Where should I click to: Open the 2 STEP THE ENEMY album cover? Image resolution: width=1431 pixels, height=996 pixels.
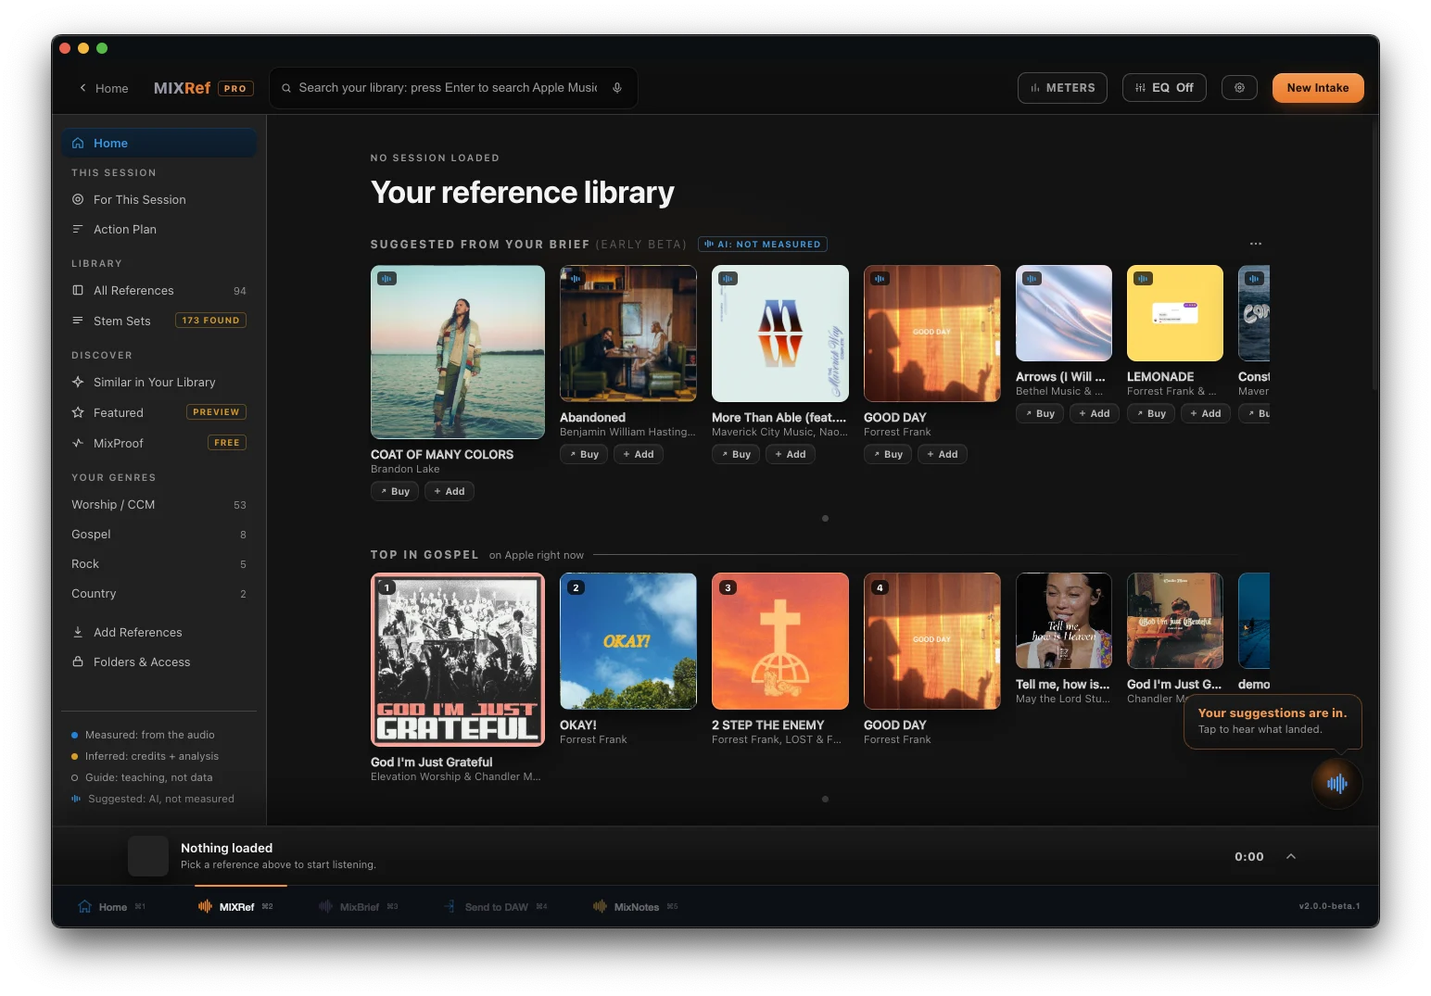click(780, 641)
